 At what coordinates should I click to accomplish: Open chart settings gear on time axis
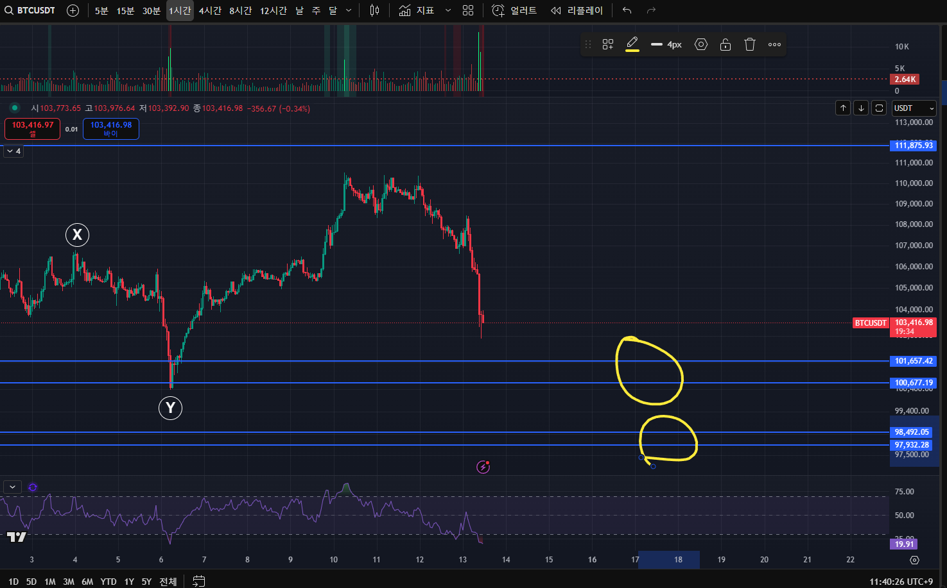click(915, 560)
